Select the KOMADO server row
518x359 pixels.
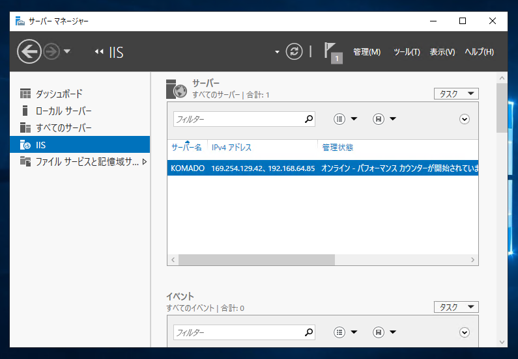tap(323, 168)
